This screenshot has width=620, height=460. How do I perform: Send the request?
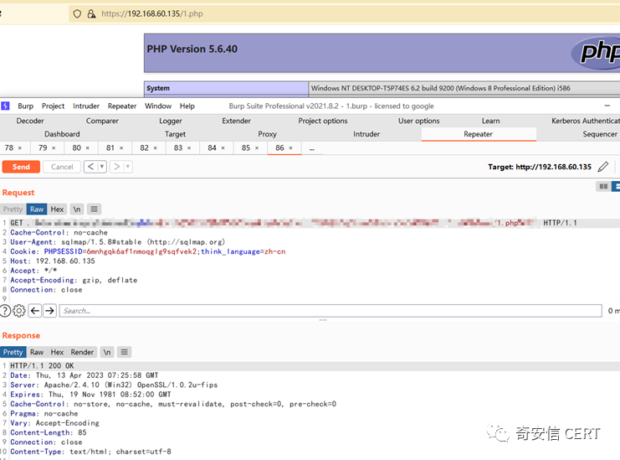tap(21, 167)
